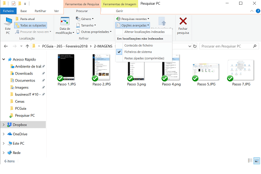Open Pesquisas recentes dropdown
Viewport: 261px width, 174px height.
(x=132, y=19)
